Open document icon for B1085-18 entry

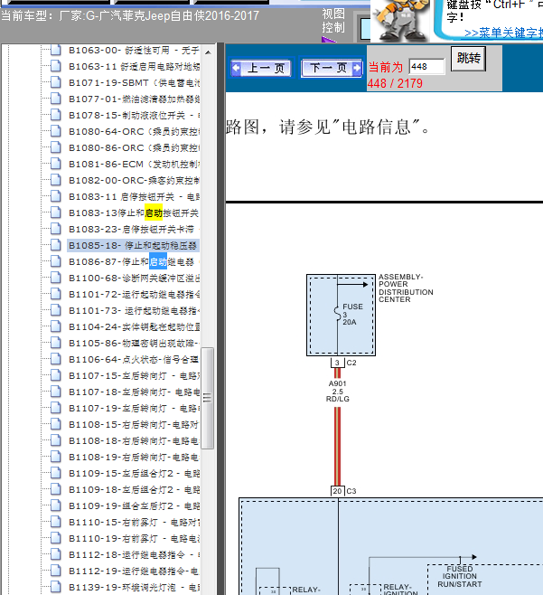click(x=56, y=246)
